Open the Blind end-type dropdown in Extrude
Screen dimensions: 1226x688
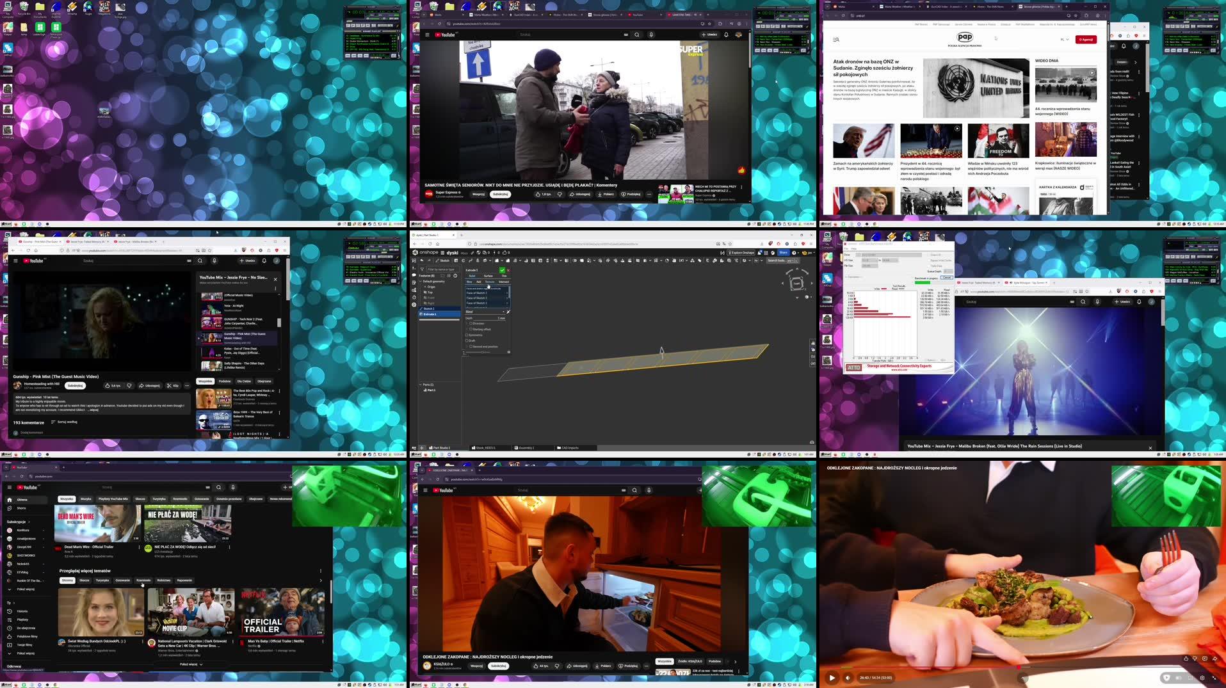coord(503,312)
